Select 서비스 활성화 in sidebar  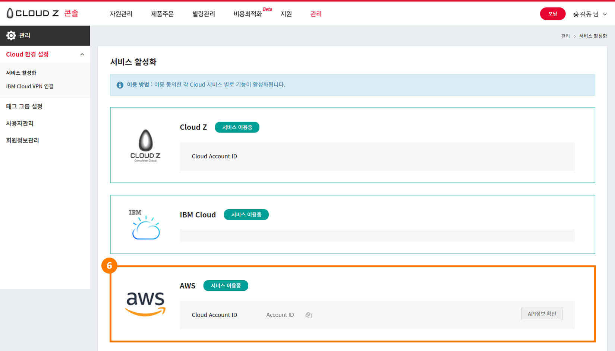coord(21,73)
